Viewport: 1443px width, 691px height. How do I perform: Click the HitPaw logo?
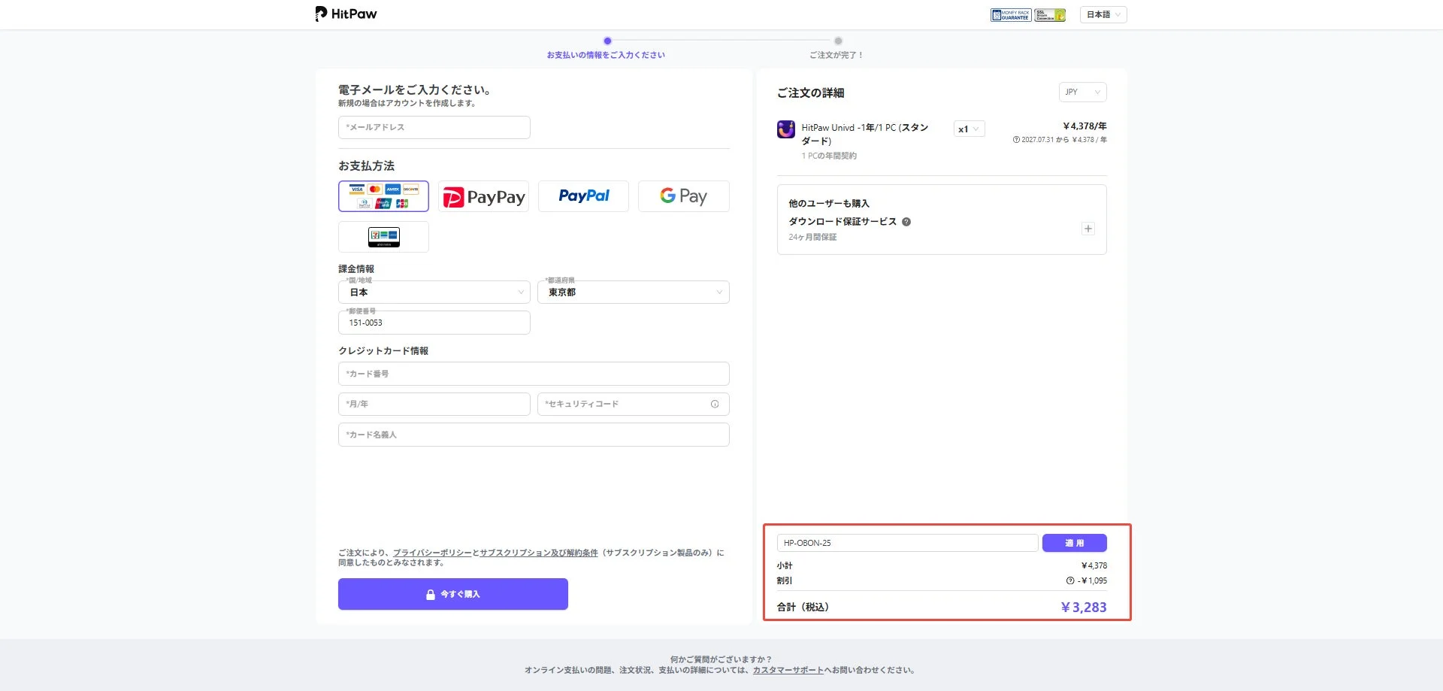[346, 14]
